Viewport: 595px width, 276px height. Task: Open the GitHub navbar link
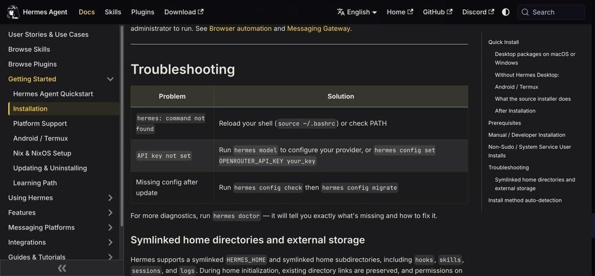[x=438, y=12]
